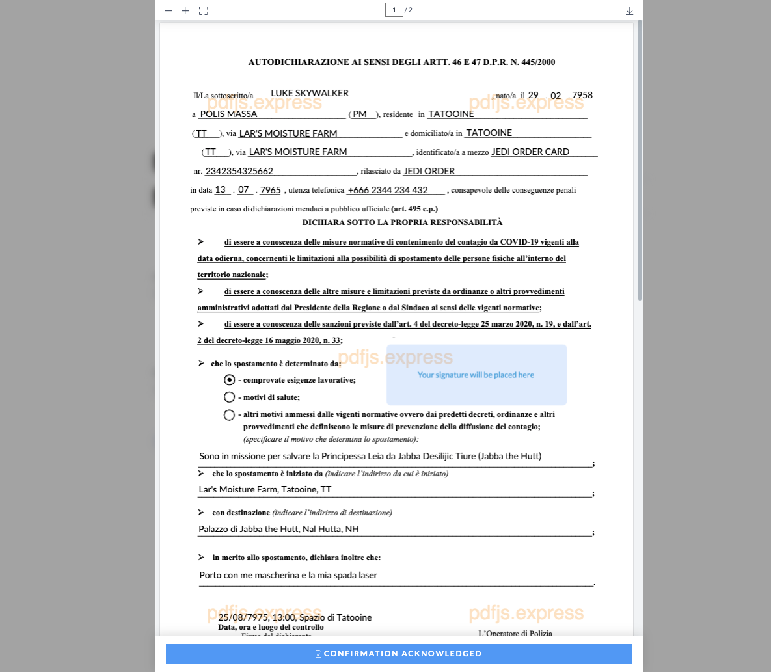Click the vertical scrollbar of the document
771x672 pixels.
coord(640,160)
